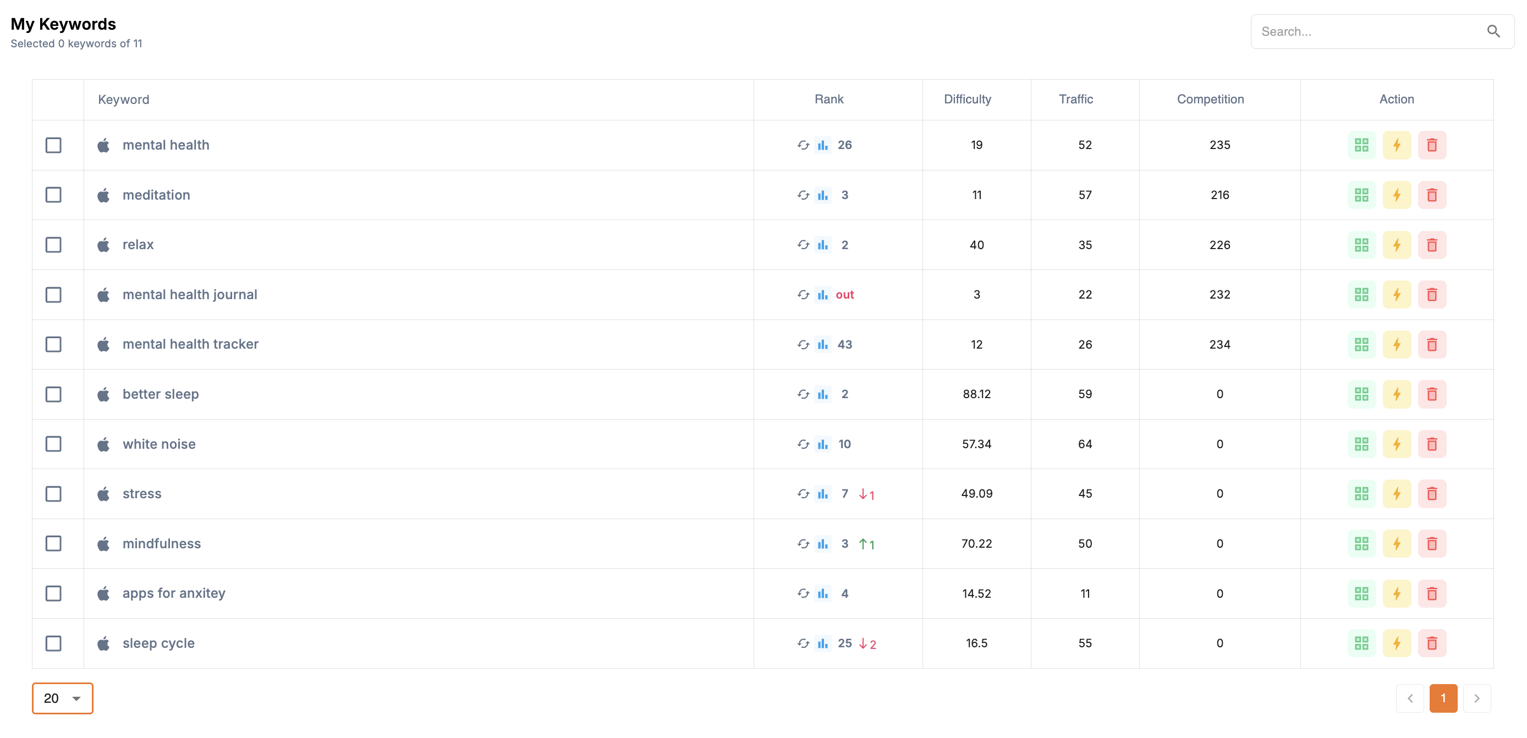The width and height of the screenshot is (1527, 738).
Task: Focus the Search input field
Action: click(x=1364, y=31)
